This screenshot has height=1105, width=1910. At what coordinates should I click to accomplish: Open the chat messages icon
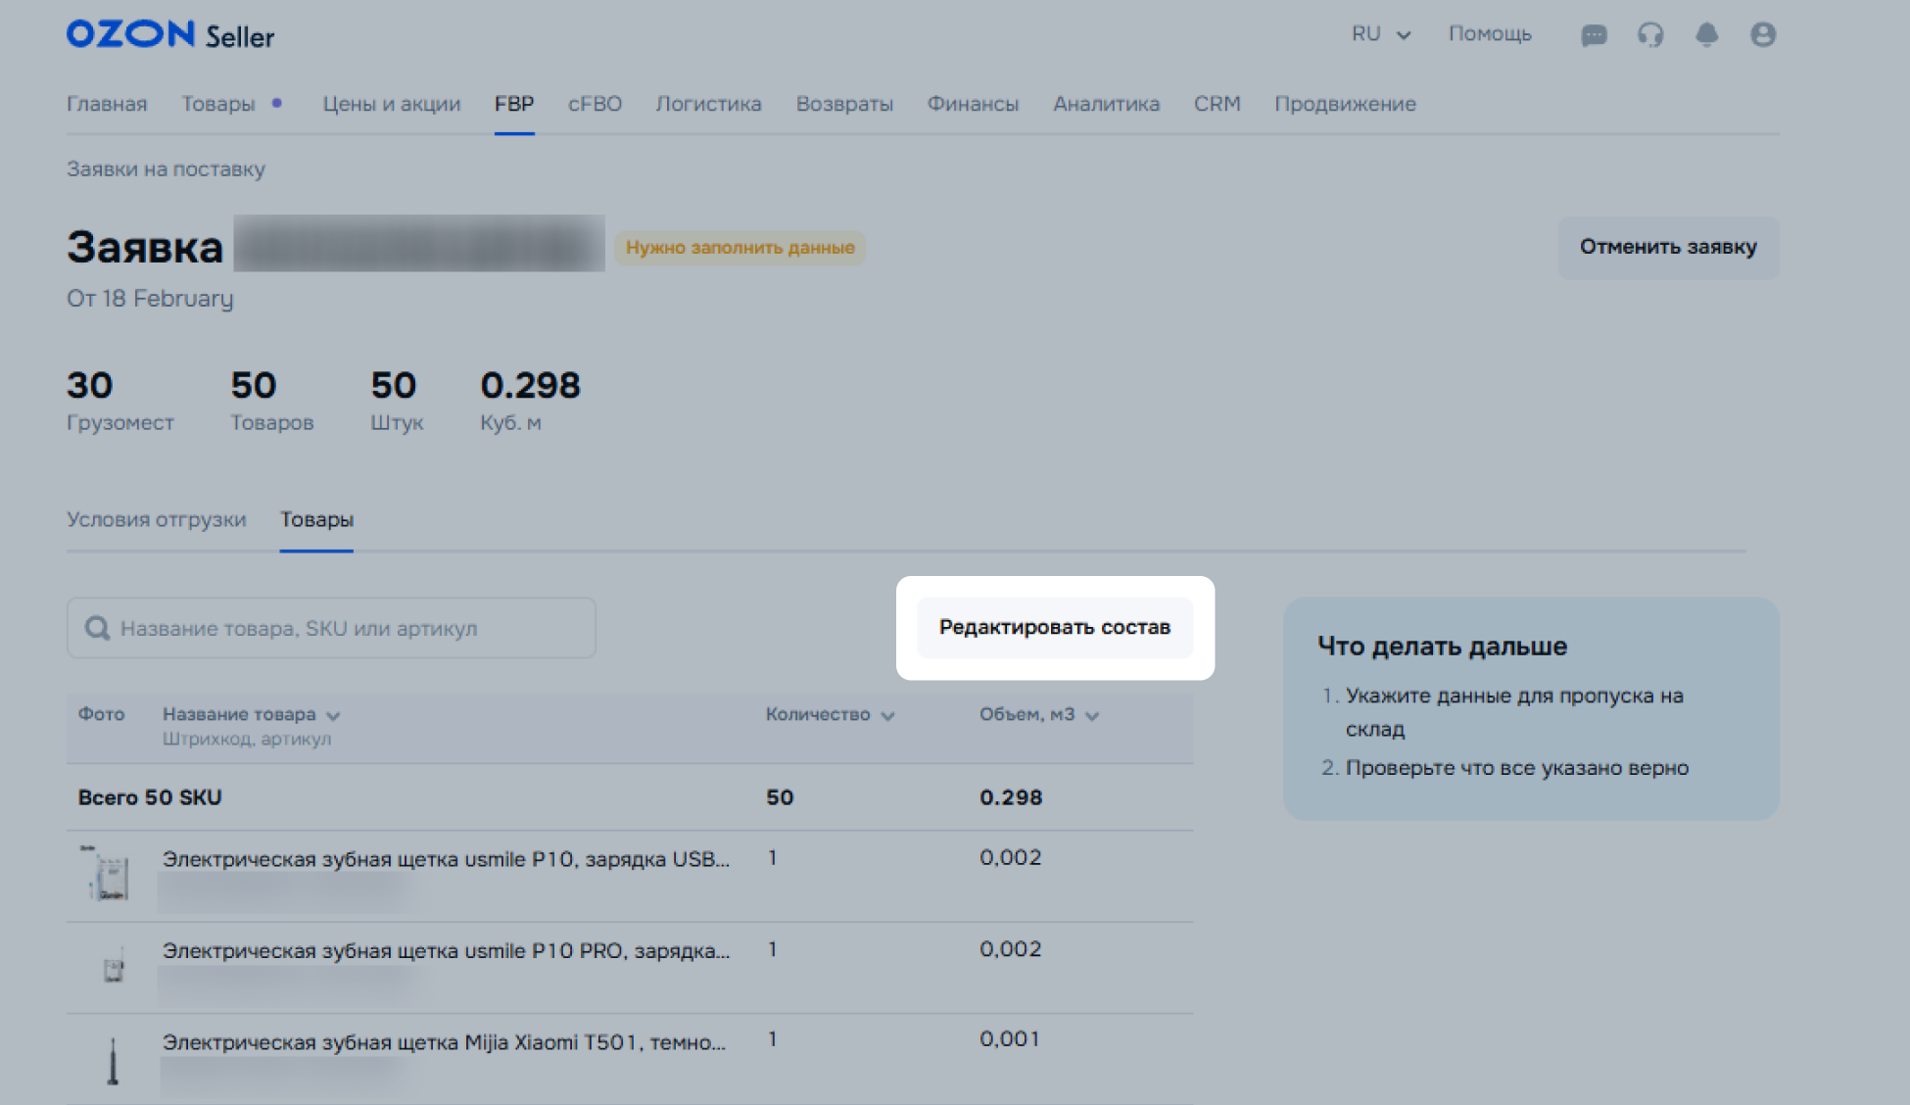coord(1594,35)
